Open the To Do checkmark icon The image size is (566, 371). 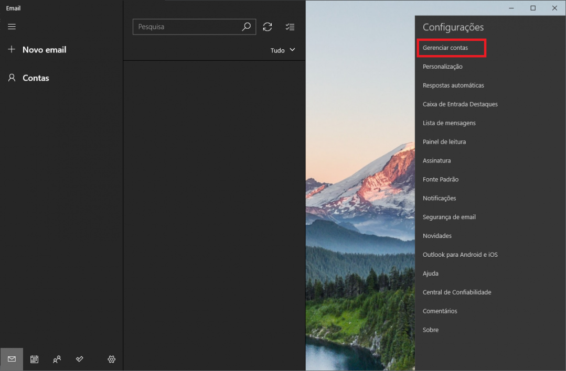[x=79, y=359]
